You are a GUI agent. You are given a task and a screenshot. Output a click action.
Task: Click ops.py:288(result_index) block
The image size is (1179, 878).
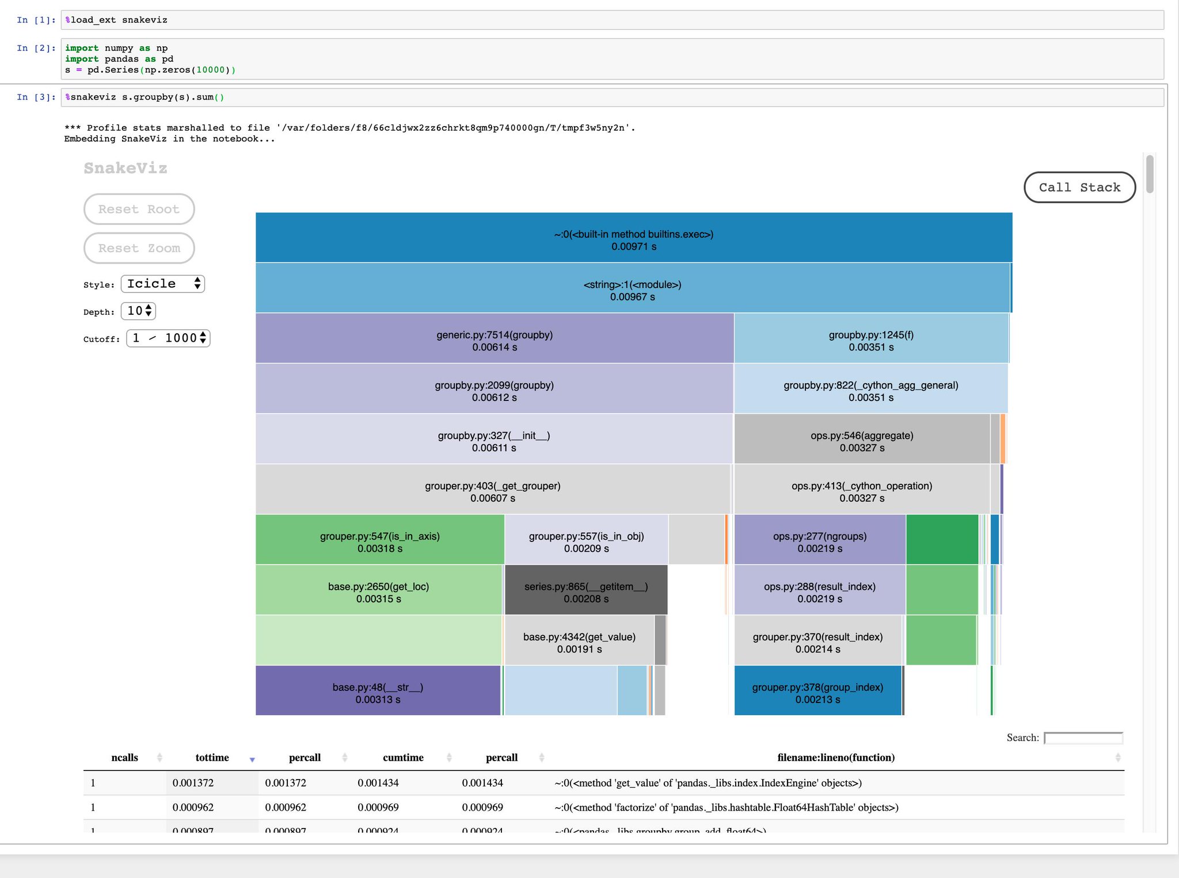click(820, 590)
